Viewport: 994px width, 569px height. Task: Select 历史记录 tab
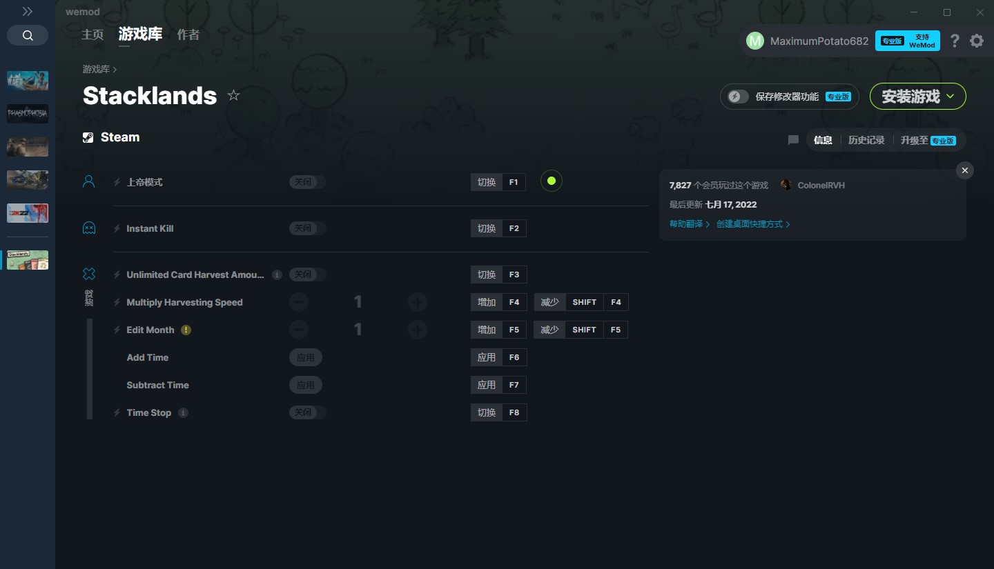pyautogui.click(x=866, y=140)
